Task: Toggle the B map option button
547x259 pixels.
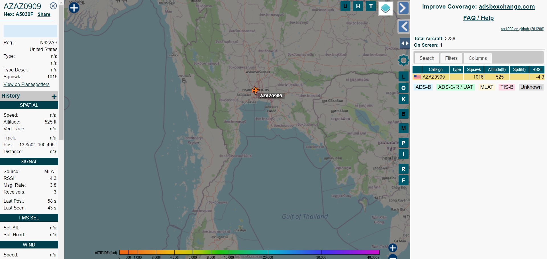Action: pyautogui.click(x=403, y=114)
